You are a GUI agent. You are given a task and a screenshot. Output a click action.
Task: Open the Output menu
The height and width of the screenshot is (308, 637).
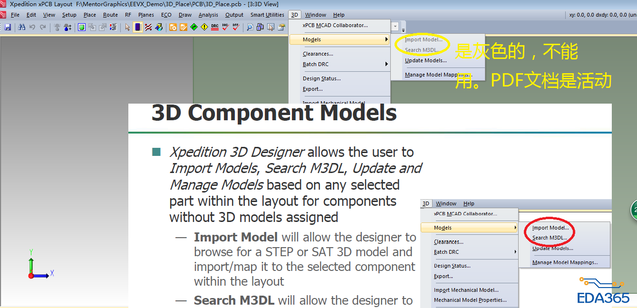(x=234, y=15)
